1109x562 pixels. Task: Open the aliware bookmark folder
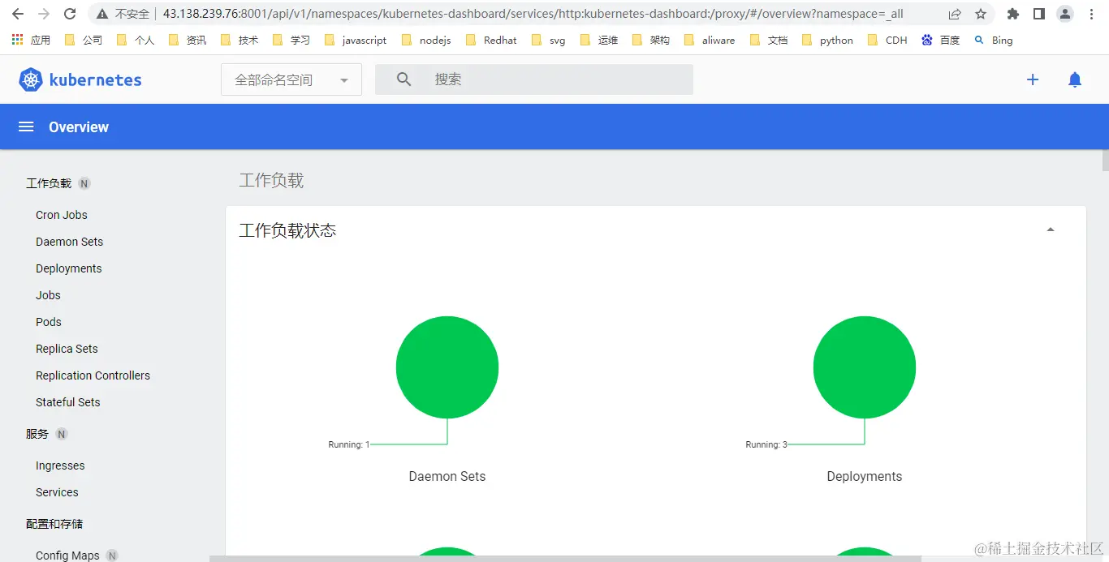pyautogui.click(x=710, y=40)
